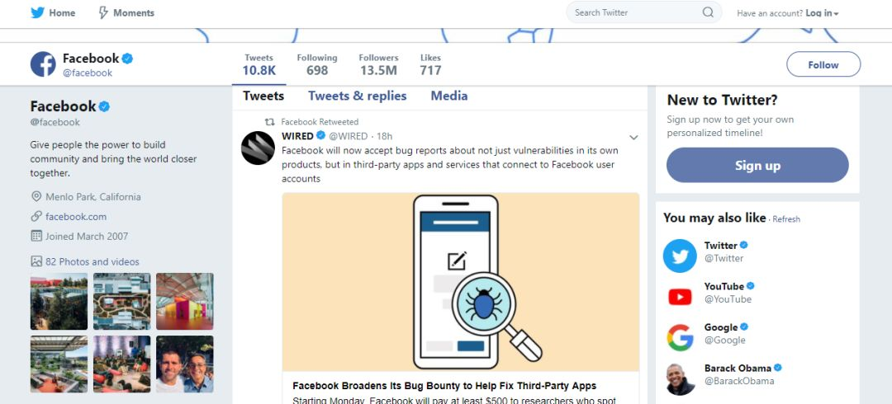Open the Log in dropdown
The height and width of the screenshot is (404, 892).
tap(822, 13)
